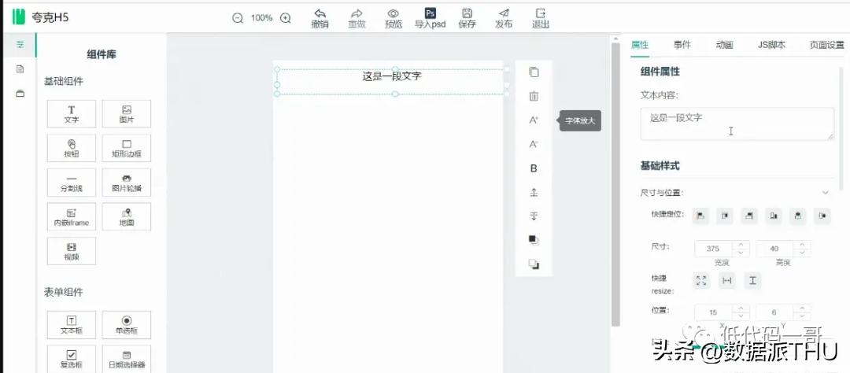
Task: Click the 宽度 width field showing 375
Action: pyautogui.click(x=713, y=249)
